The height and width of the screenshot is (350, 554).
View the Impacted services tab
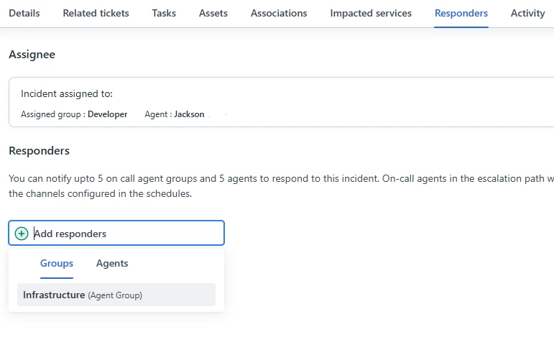point(371,13)
